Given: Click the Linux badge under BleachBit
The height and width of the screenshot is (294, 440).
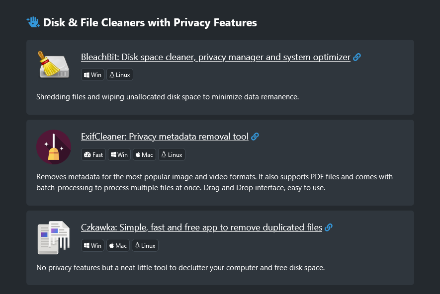Looking at the screenshot, I should [x=120, y=75].
